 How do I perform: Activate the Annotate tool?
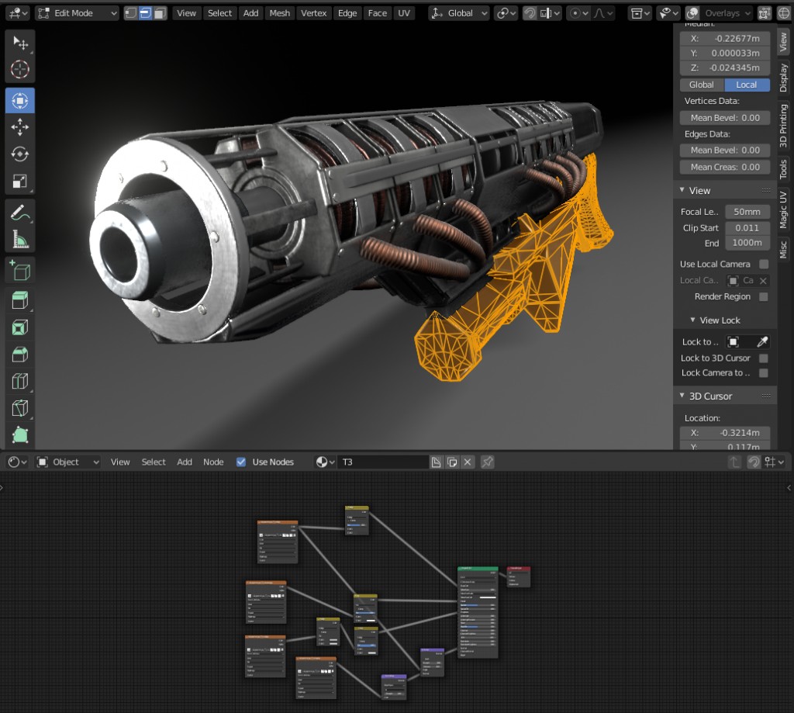click(x=19, y=211)
